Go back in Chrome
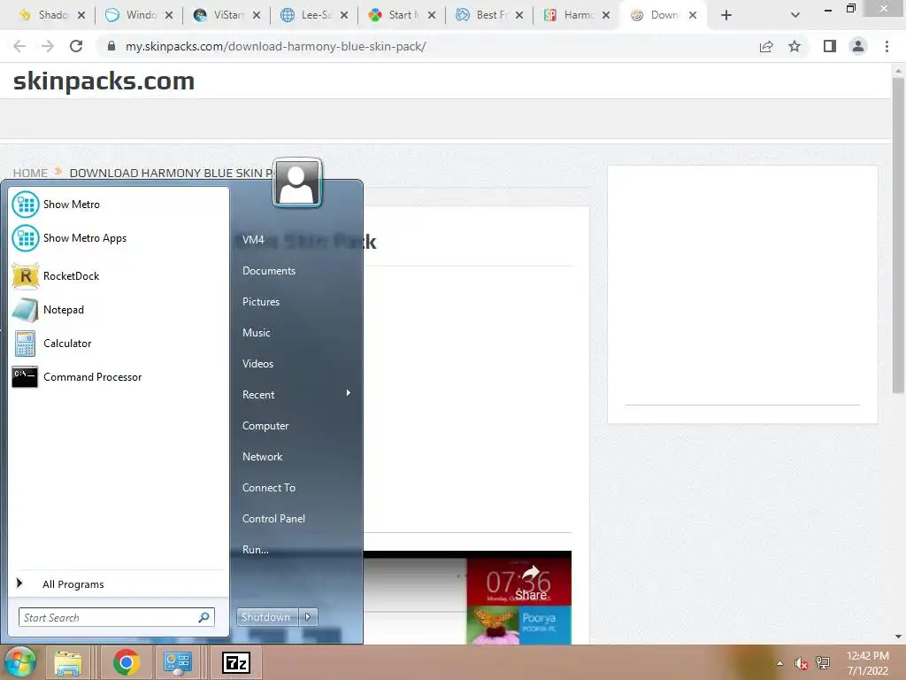Screen dimensions: 906x680 click(19, 46)
